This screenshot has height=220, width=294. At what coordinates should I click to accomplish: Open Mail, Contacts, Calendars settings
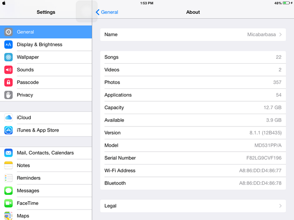pos(45,153)
